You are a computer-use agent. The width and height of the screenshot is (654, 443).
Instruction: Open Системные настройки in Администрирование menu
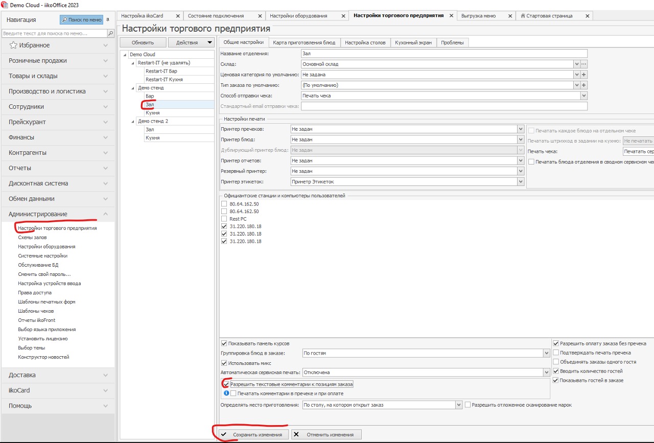pyautogui.click(x=42, y=256)
